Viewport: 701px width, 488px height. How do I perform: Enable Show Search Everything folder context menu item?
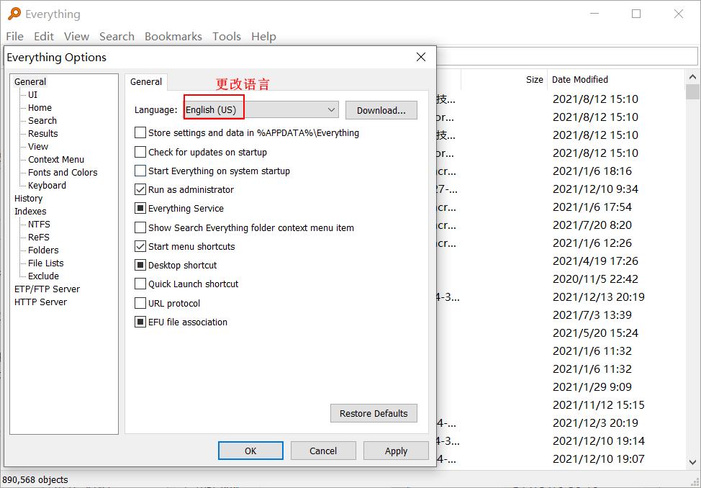140,227
